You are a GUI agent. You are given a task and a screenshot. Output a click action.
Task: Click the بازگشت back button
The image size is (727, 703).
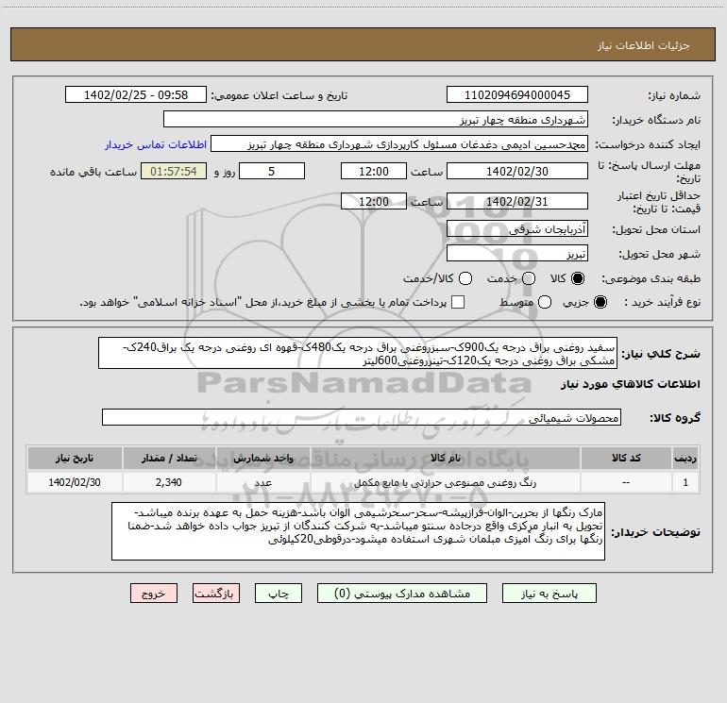(x=216, y=594)
